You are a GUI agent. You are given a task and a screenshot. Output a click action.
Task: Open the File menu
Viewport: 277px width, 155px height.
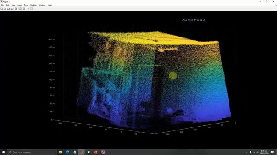pyautogui.click(x=3, y=5)
